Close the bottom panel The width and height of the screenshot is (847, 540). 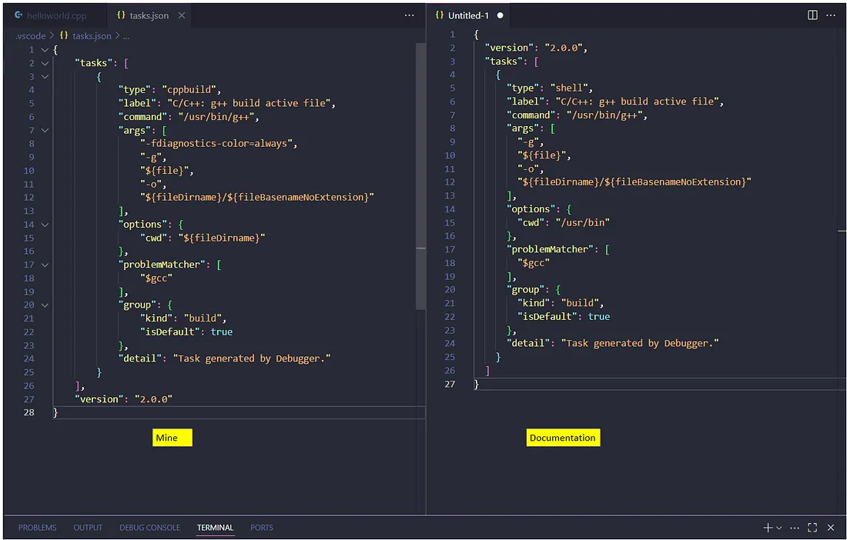831,528
